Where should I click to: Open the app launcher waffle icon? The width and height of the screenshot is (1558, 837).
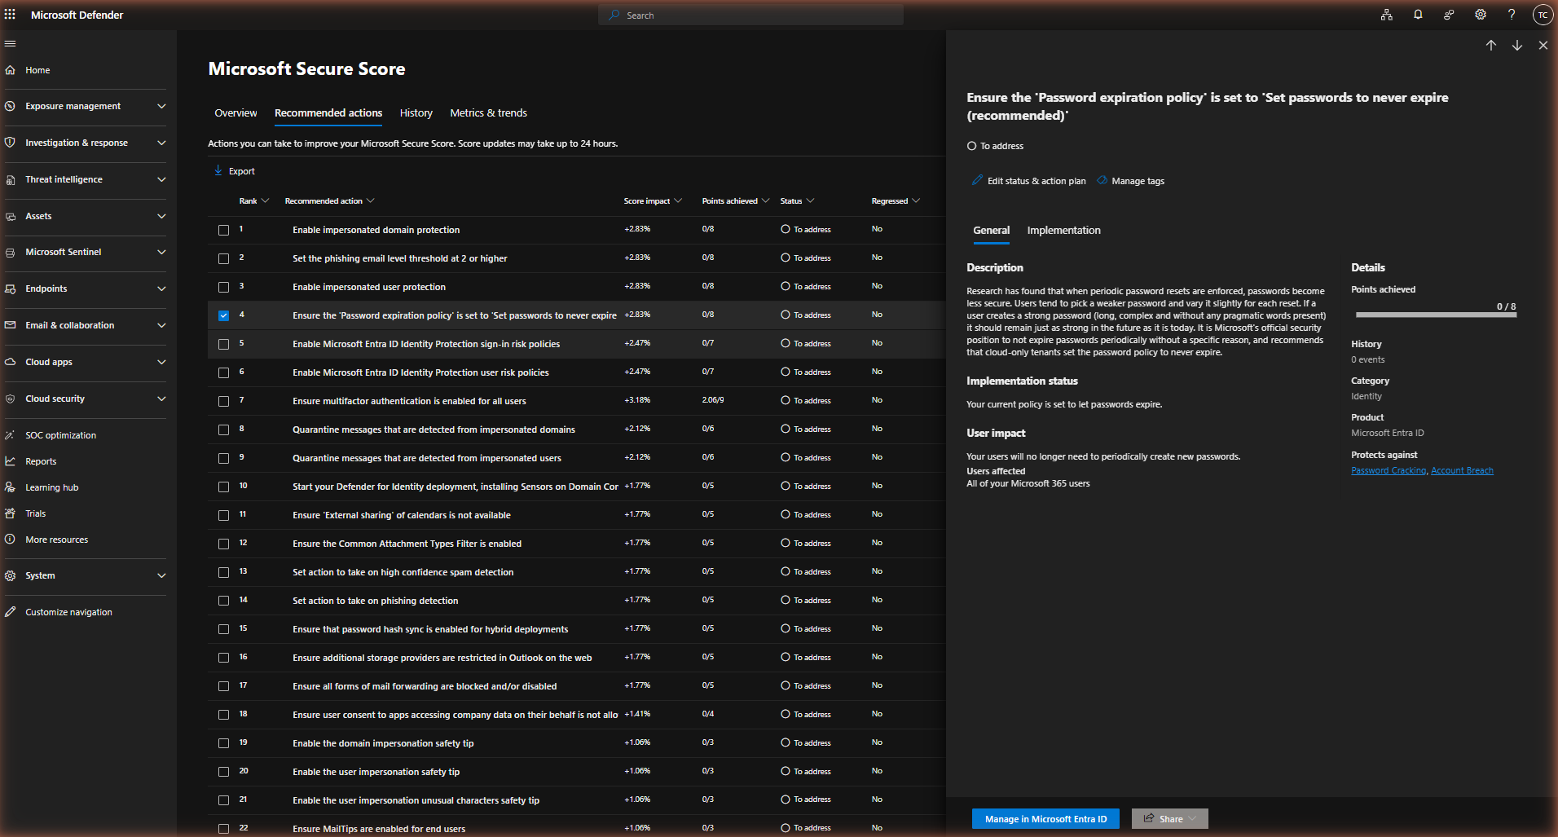tap(10, 15)
